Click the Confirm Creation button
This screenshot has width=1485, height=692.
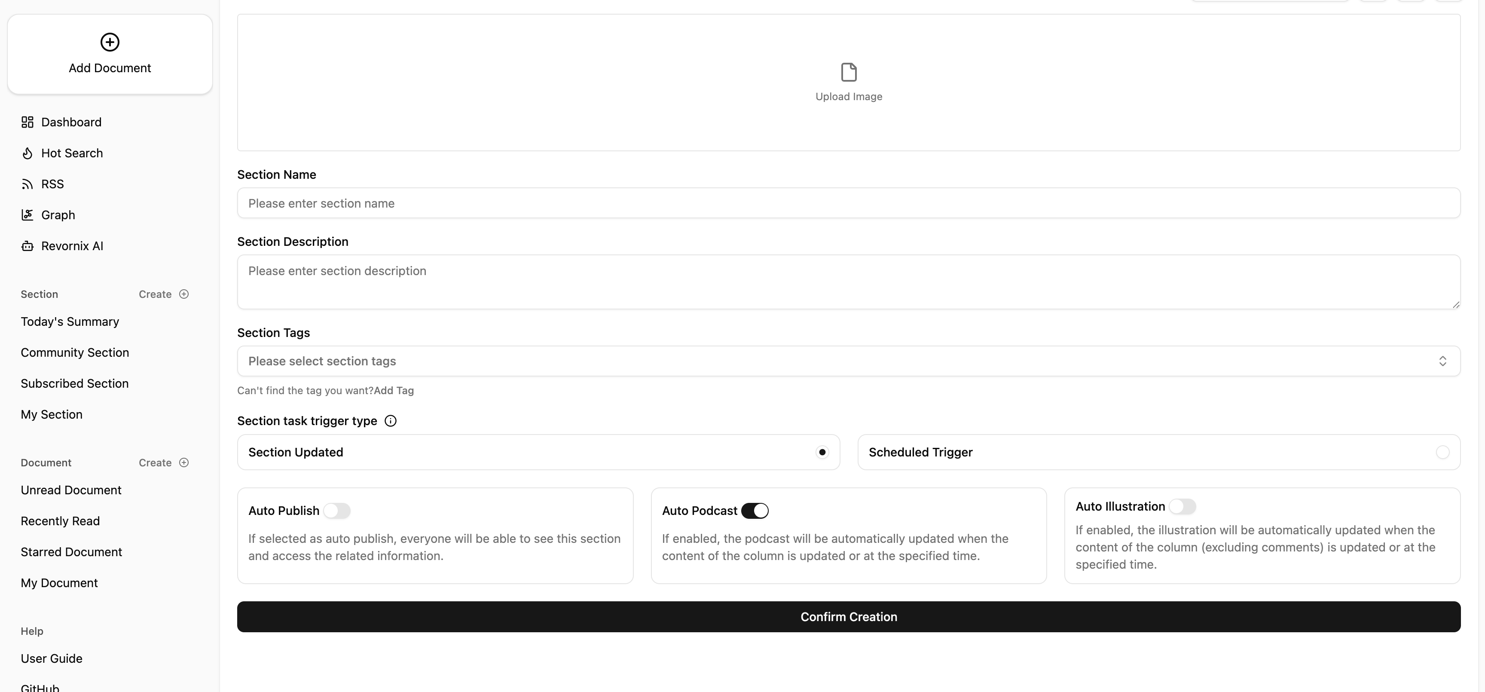coord(849,617)
